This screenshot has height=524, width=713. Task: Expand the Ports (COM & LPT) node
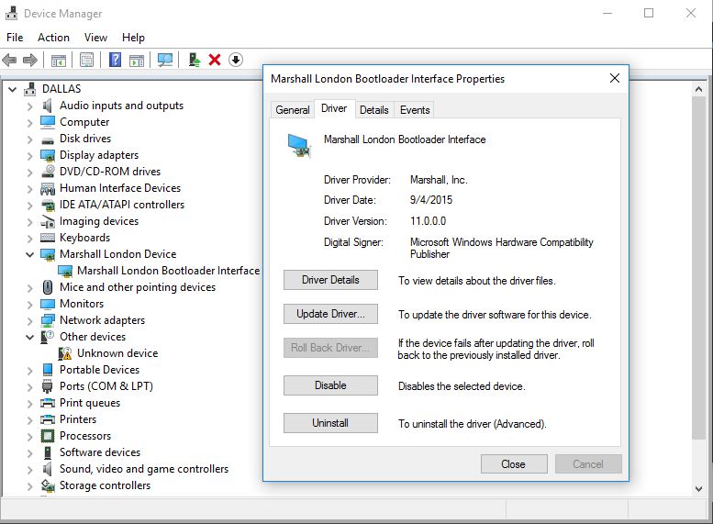point(30,386)
